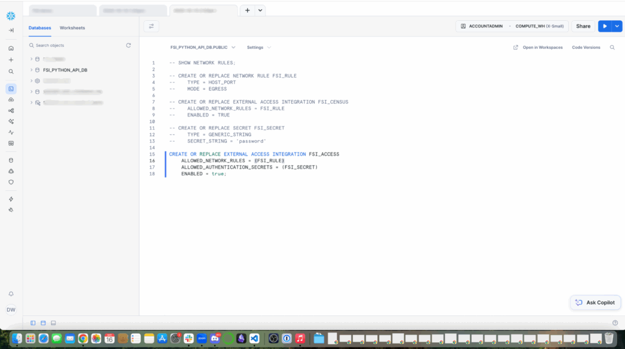625x349 pixels.
Task: Click the Share button
Action: tap(583, 26)
